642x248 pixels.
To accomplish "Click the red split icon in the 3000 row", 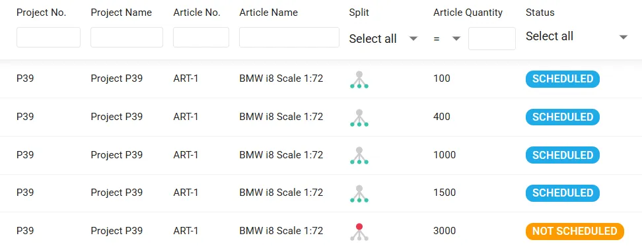I will pyautogui.click(x=359, y=232).
